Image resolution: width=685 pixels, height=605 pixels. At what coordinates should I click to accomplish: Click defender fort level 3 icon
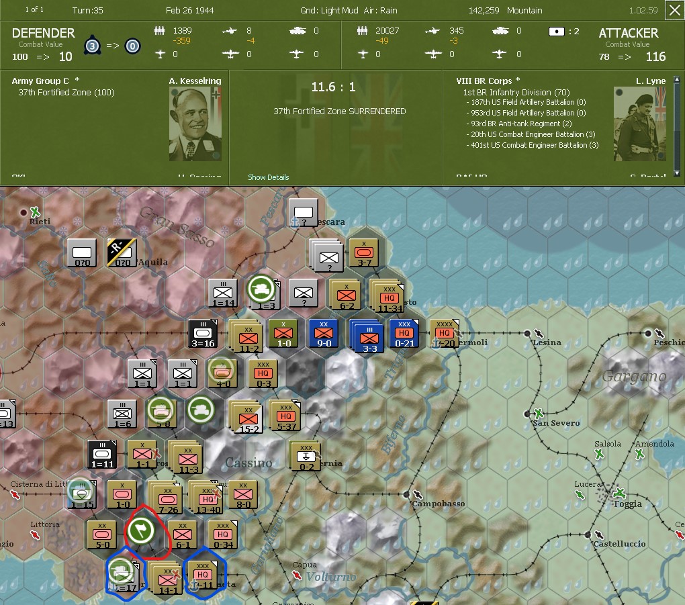point(92,46)
